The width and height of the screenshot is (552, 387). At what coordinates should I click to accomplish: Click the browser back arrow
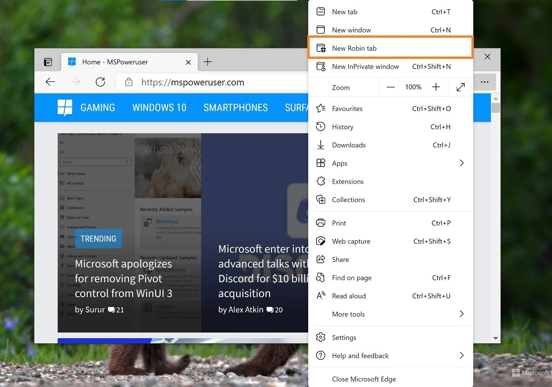50,82
